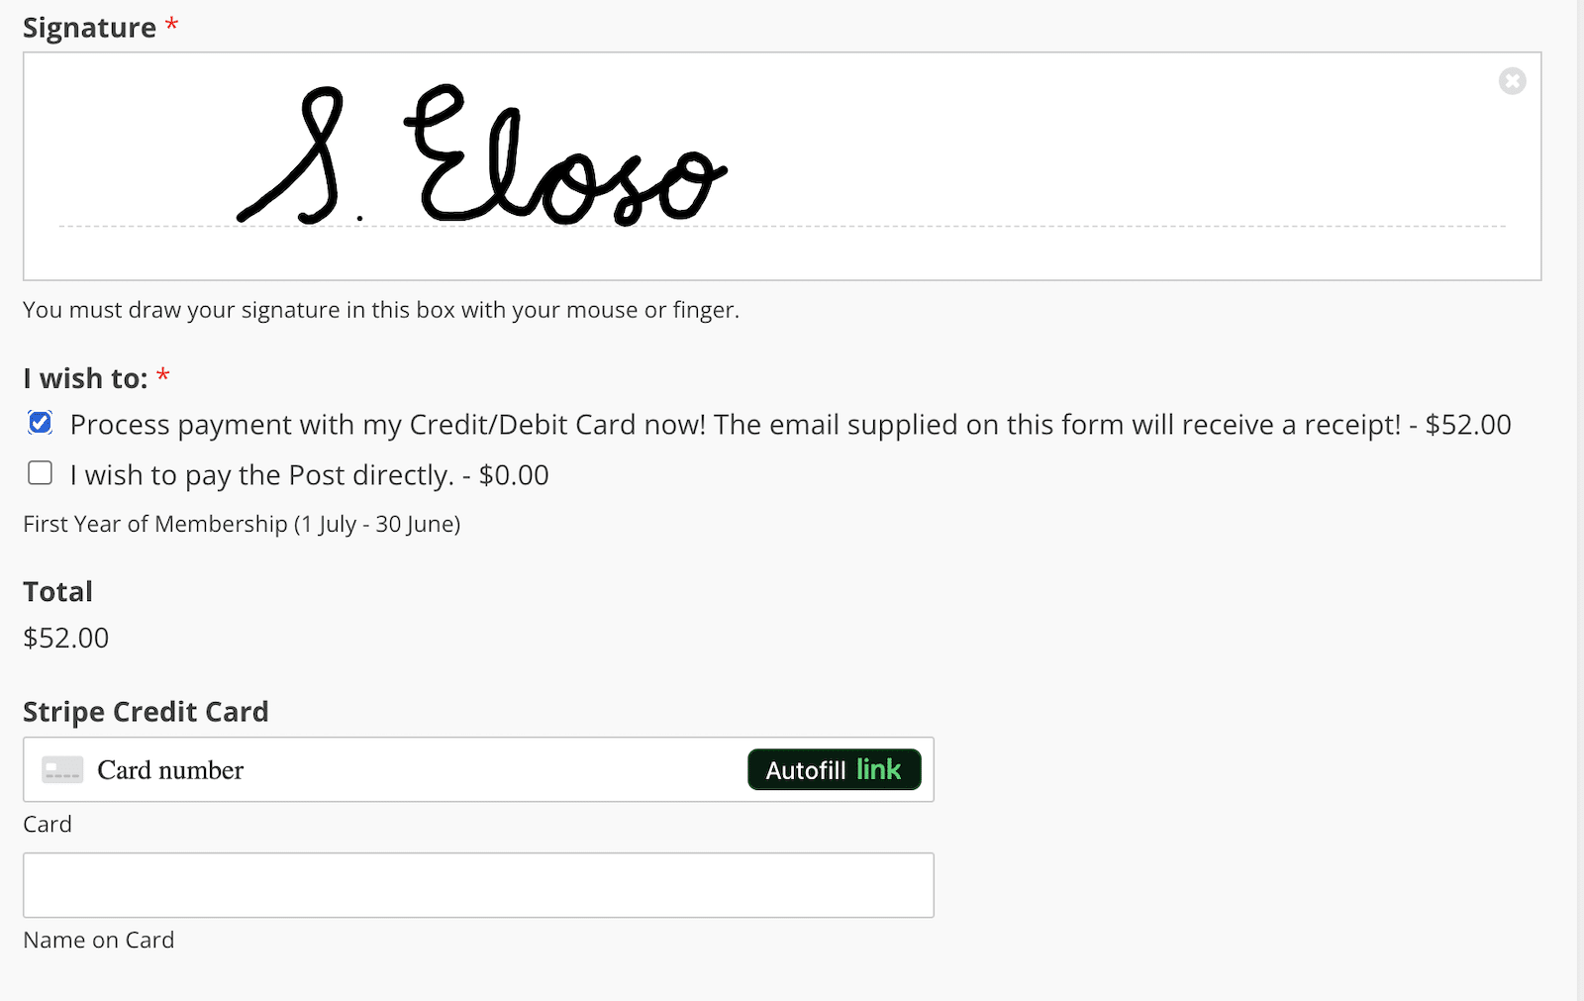Clear the drawn signature with the X icon
This screenshot has height=1001, width=1584.
tap(1512, 81)
